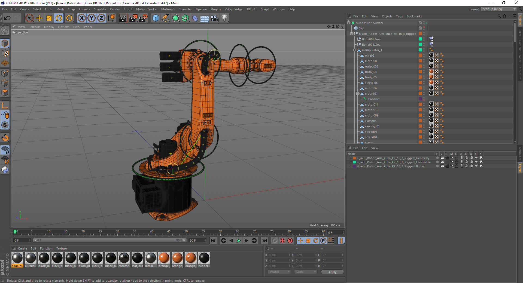Select the chrome material swatch
This screenshot has width=523, height=283.
(x=124, y=260)
